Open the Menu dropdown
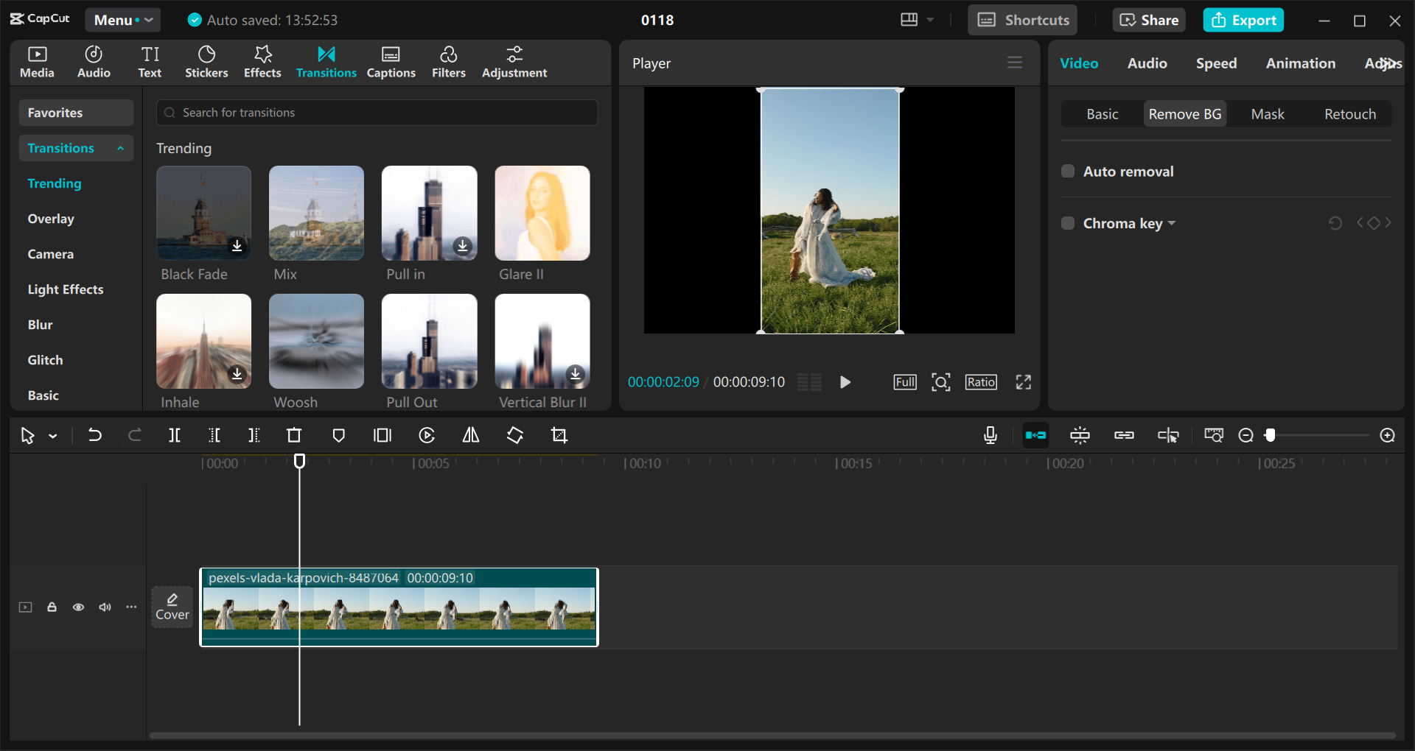 click(x=122, y=20)
